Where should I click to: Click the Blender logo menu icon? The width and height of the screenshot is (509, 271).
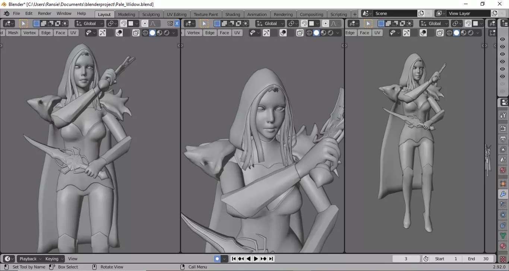(x=6, y=13)
